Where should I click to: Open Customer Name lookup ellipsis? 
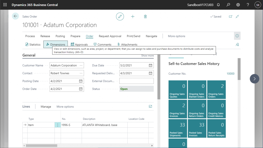coord(81,65)
